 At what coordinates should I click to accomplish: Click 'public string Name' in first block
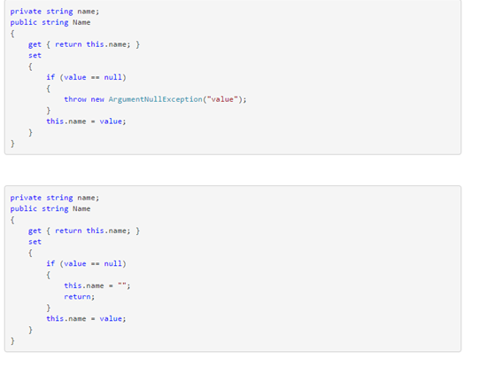(50, 22)
